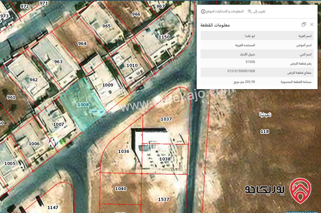Click the red house location logo

tap(300, 191)
